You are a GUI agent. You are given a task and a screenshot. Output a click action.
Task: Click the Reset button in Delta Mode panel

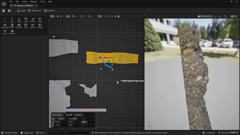[x=78, y=115]
